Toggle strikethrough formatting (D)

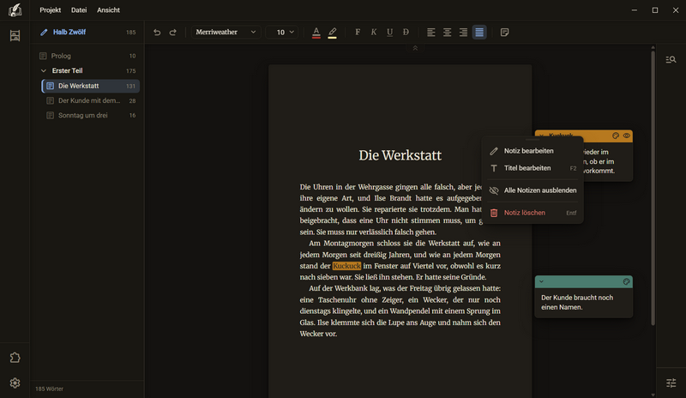406,32
